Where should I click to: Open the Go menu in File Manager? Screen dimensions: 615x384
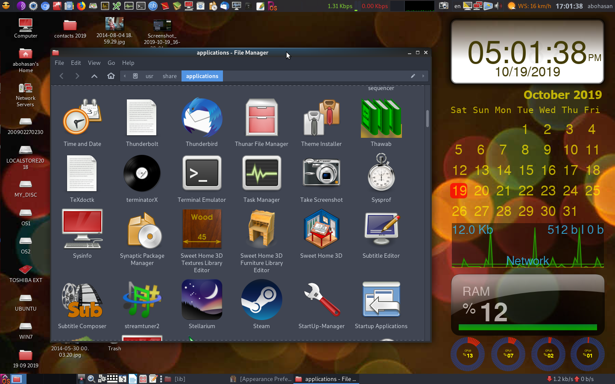pos(111,63)
